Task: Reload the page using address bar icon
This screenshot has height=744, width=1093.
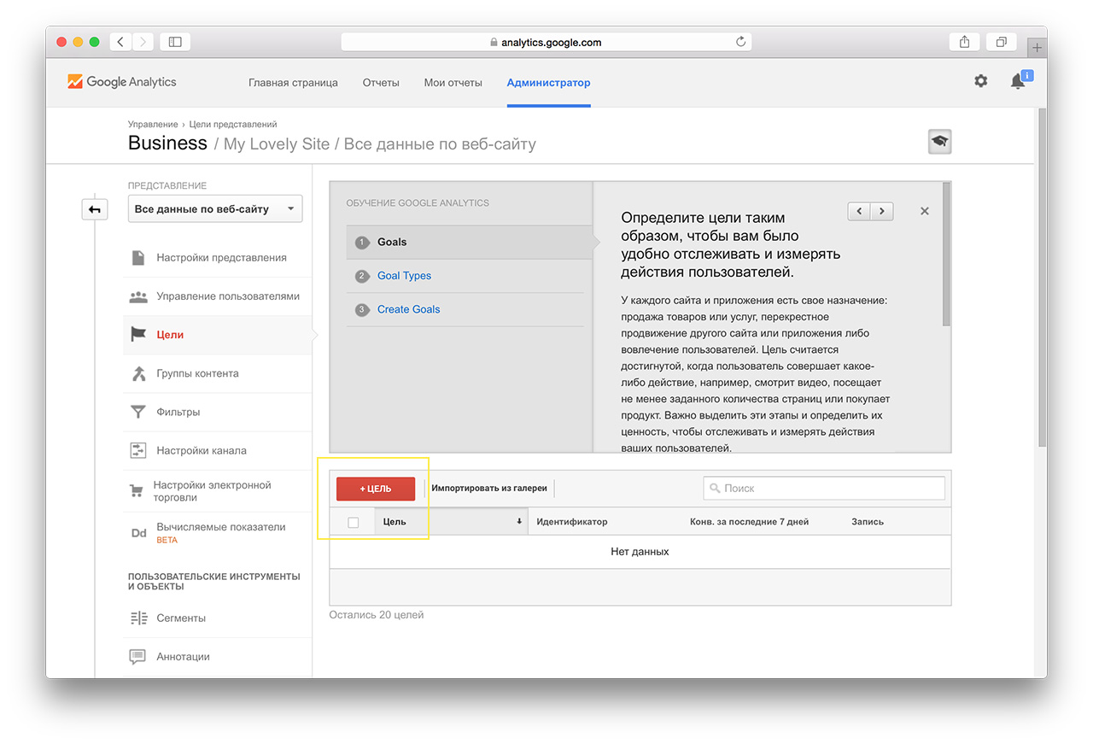Action: [740, 42]
